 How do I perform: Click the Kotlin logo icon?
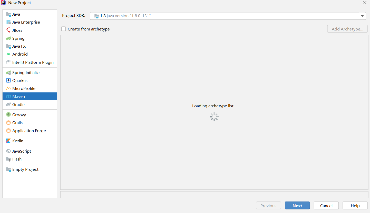click(x=8, y=141)
